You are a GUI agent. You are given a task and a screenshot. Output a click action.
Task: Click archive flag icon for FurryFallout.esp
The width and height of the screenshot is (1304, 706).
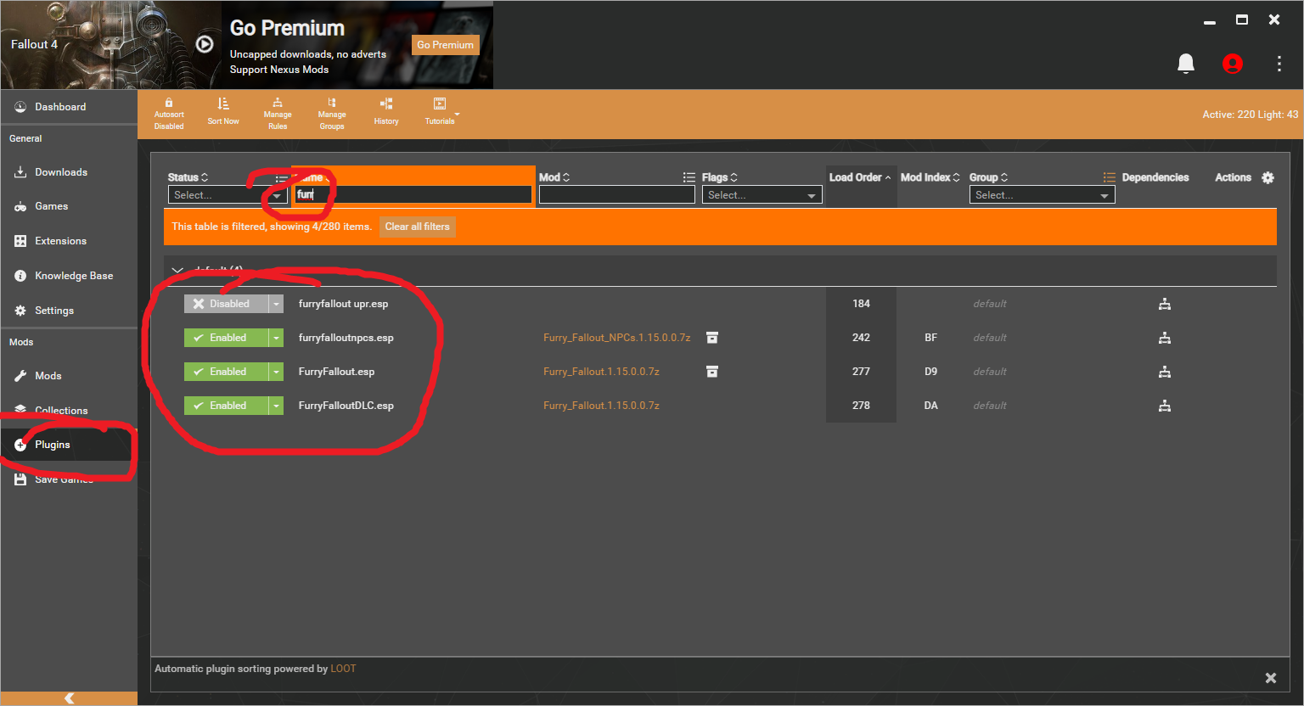712,372
